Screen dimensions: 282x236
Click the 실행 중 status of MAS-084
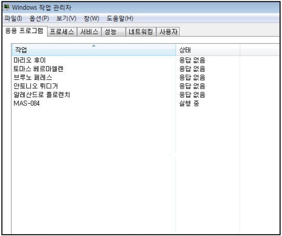pyautogui.click(x=189, y=103)
